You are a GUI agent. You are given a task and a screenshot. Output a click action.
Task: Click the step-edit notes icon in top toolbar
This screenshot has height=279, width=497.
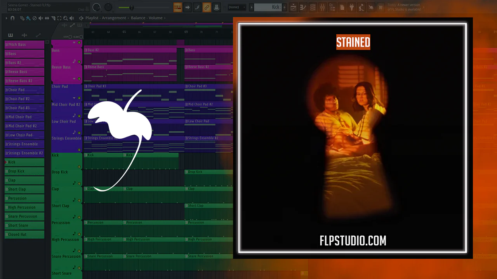click(197, 7)
